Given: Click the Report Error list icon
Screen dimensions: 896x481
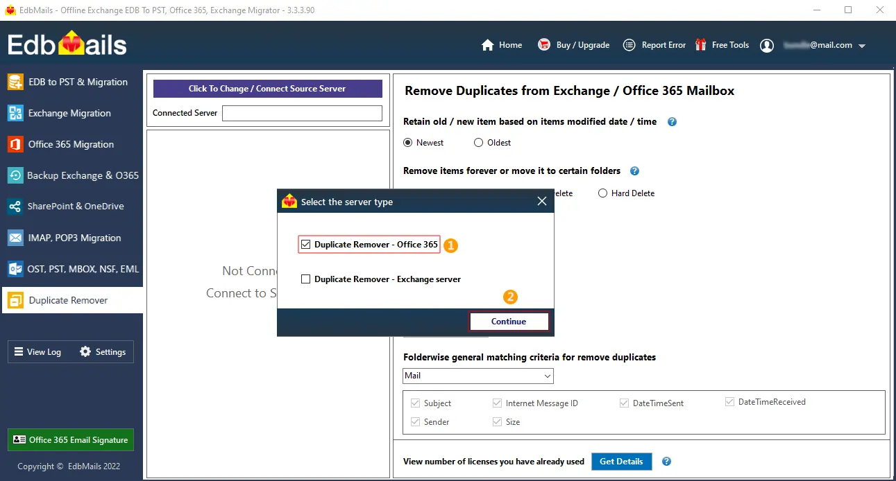Looking at the screenshot, I should tap(629, 45).
